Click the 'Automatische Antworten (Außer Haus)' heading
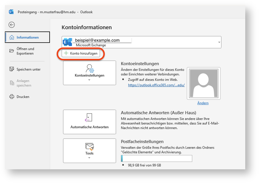This screenshot has width=259, height=183. [158, 113]
